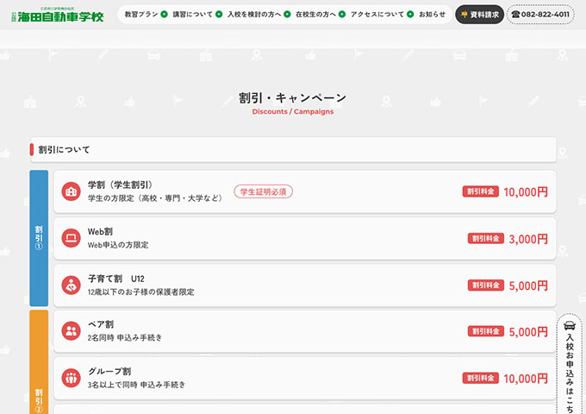Open the 入校お申込みはこちら side tab
The height and width of the screenshot is (414, 586).
point(570,365)
